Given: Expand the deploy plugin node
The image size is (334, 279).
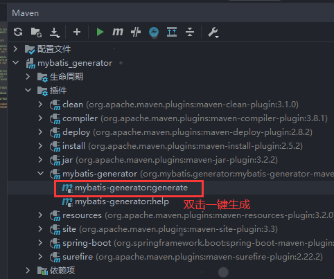Looking at the screenshot, I should [x=40, y=132].
